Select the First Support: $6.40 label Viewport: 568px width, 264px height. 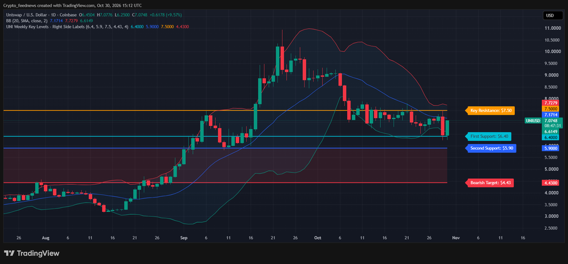pyautogui.click(x=488, y=136)
